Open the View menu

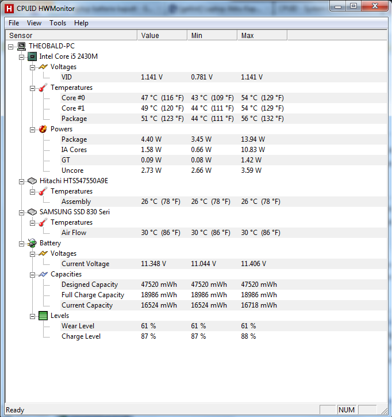click(34, 23)
